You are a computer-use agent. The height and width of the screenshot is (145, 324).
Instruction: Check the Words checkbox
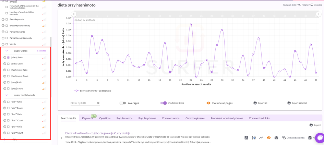pyautogui.click(x=7, y=44)
